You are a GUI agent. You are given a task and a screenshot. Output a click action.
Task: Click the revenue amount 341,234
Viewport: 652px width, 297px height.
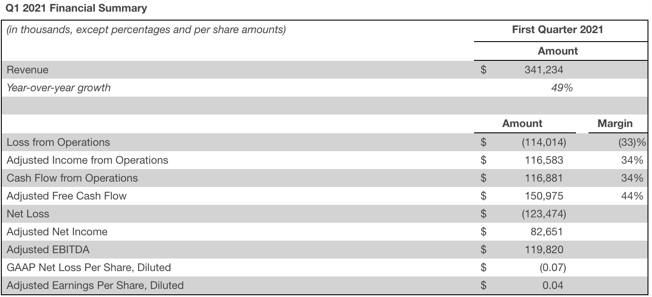pyautogui.click(x=544, y=70)
